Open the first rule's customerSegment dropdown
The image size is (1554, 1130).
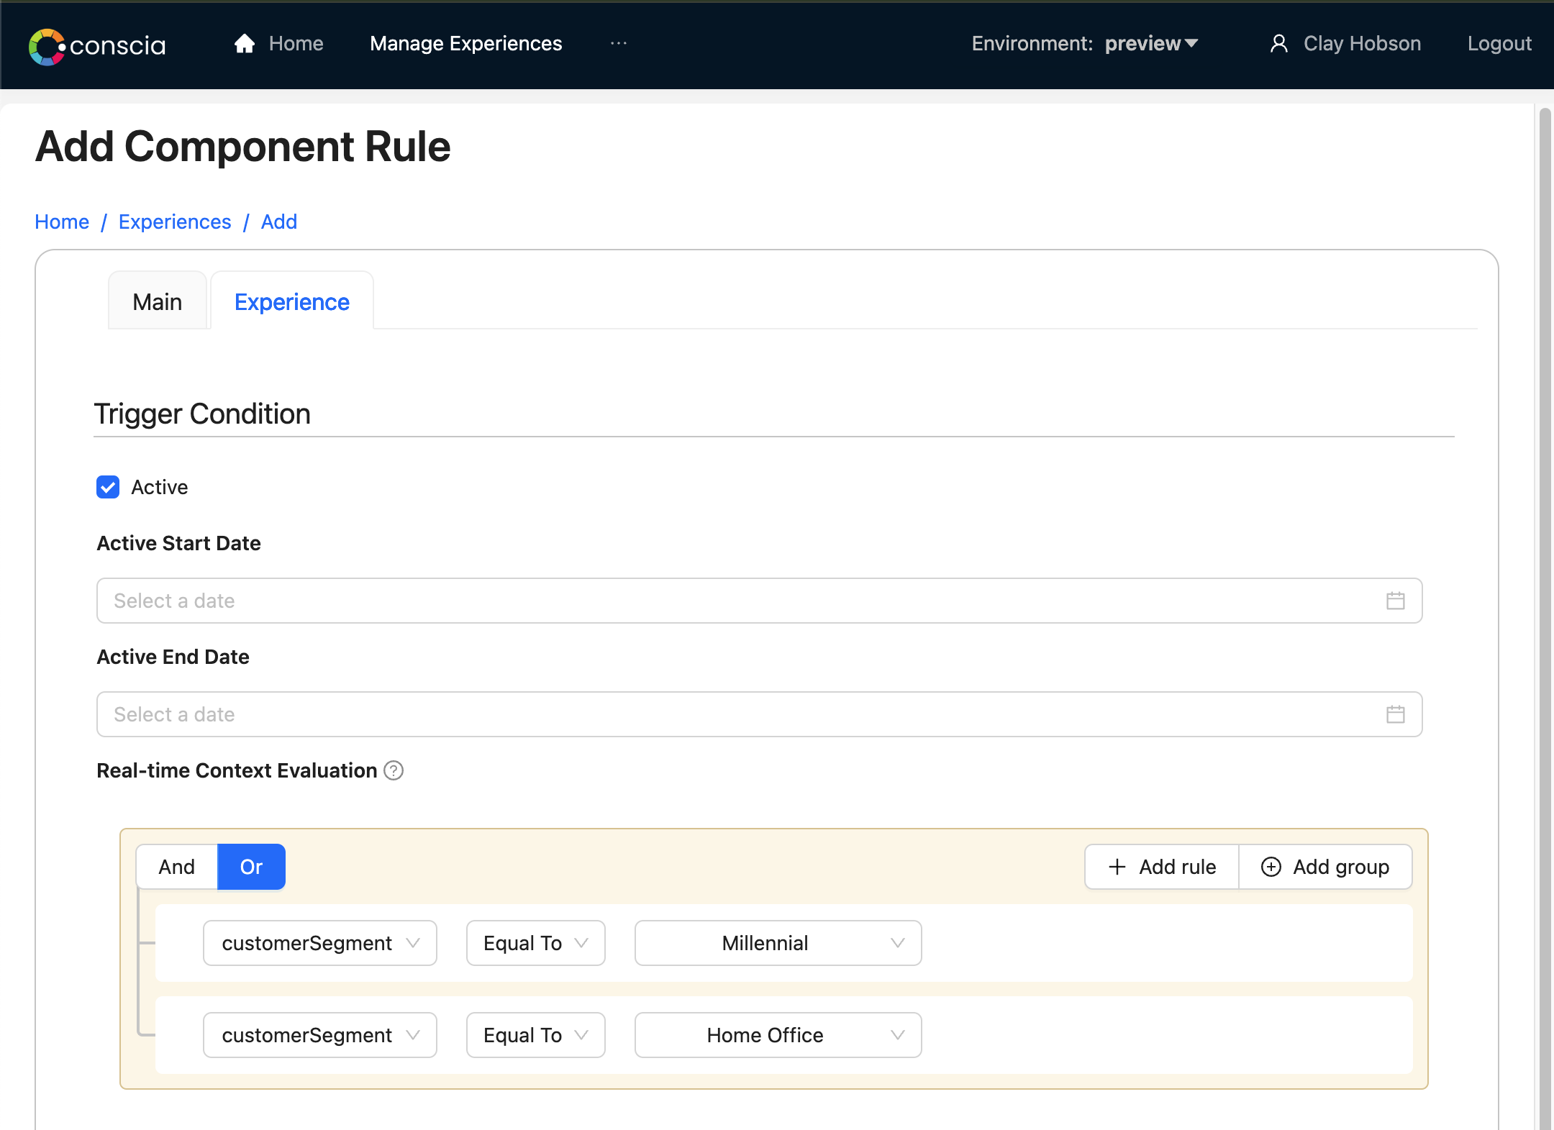pos(320,943)
